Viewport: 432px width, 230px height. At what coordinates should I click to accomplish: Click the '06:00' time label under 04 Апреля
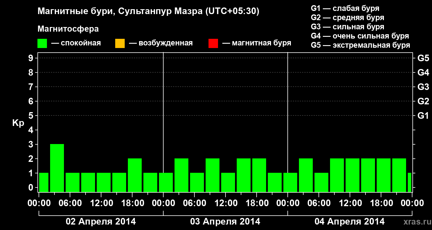coord(319,203)
